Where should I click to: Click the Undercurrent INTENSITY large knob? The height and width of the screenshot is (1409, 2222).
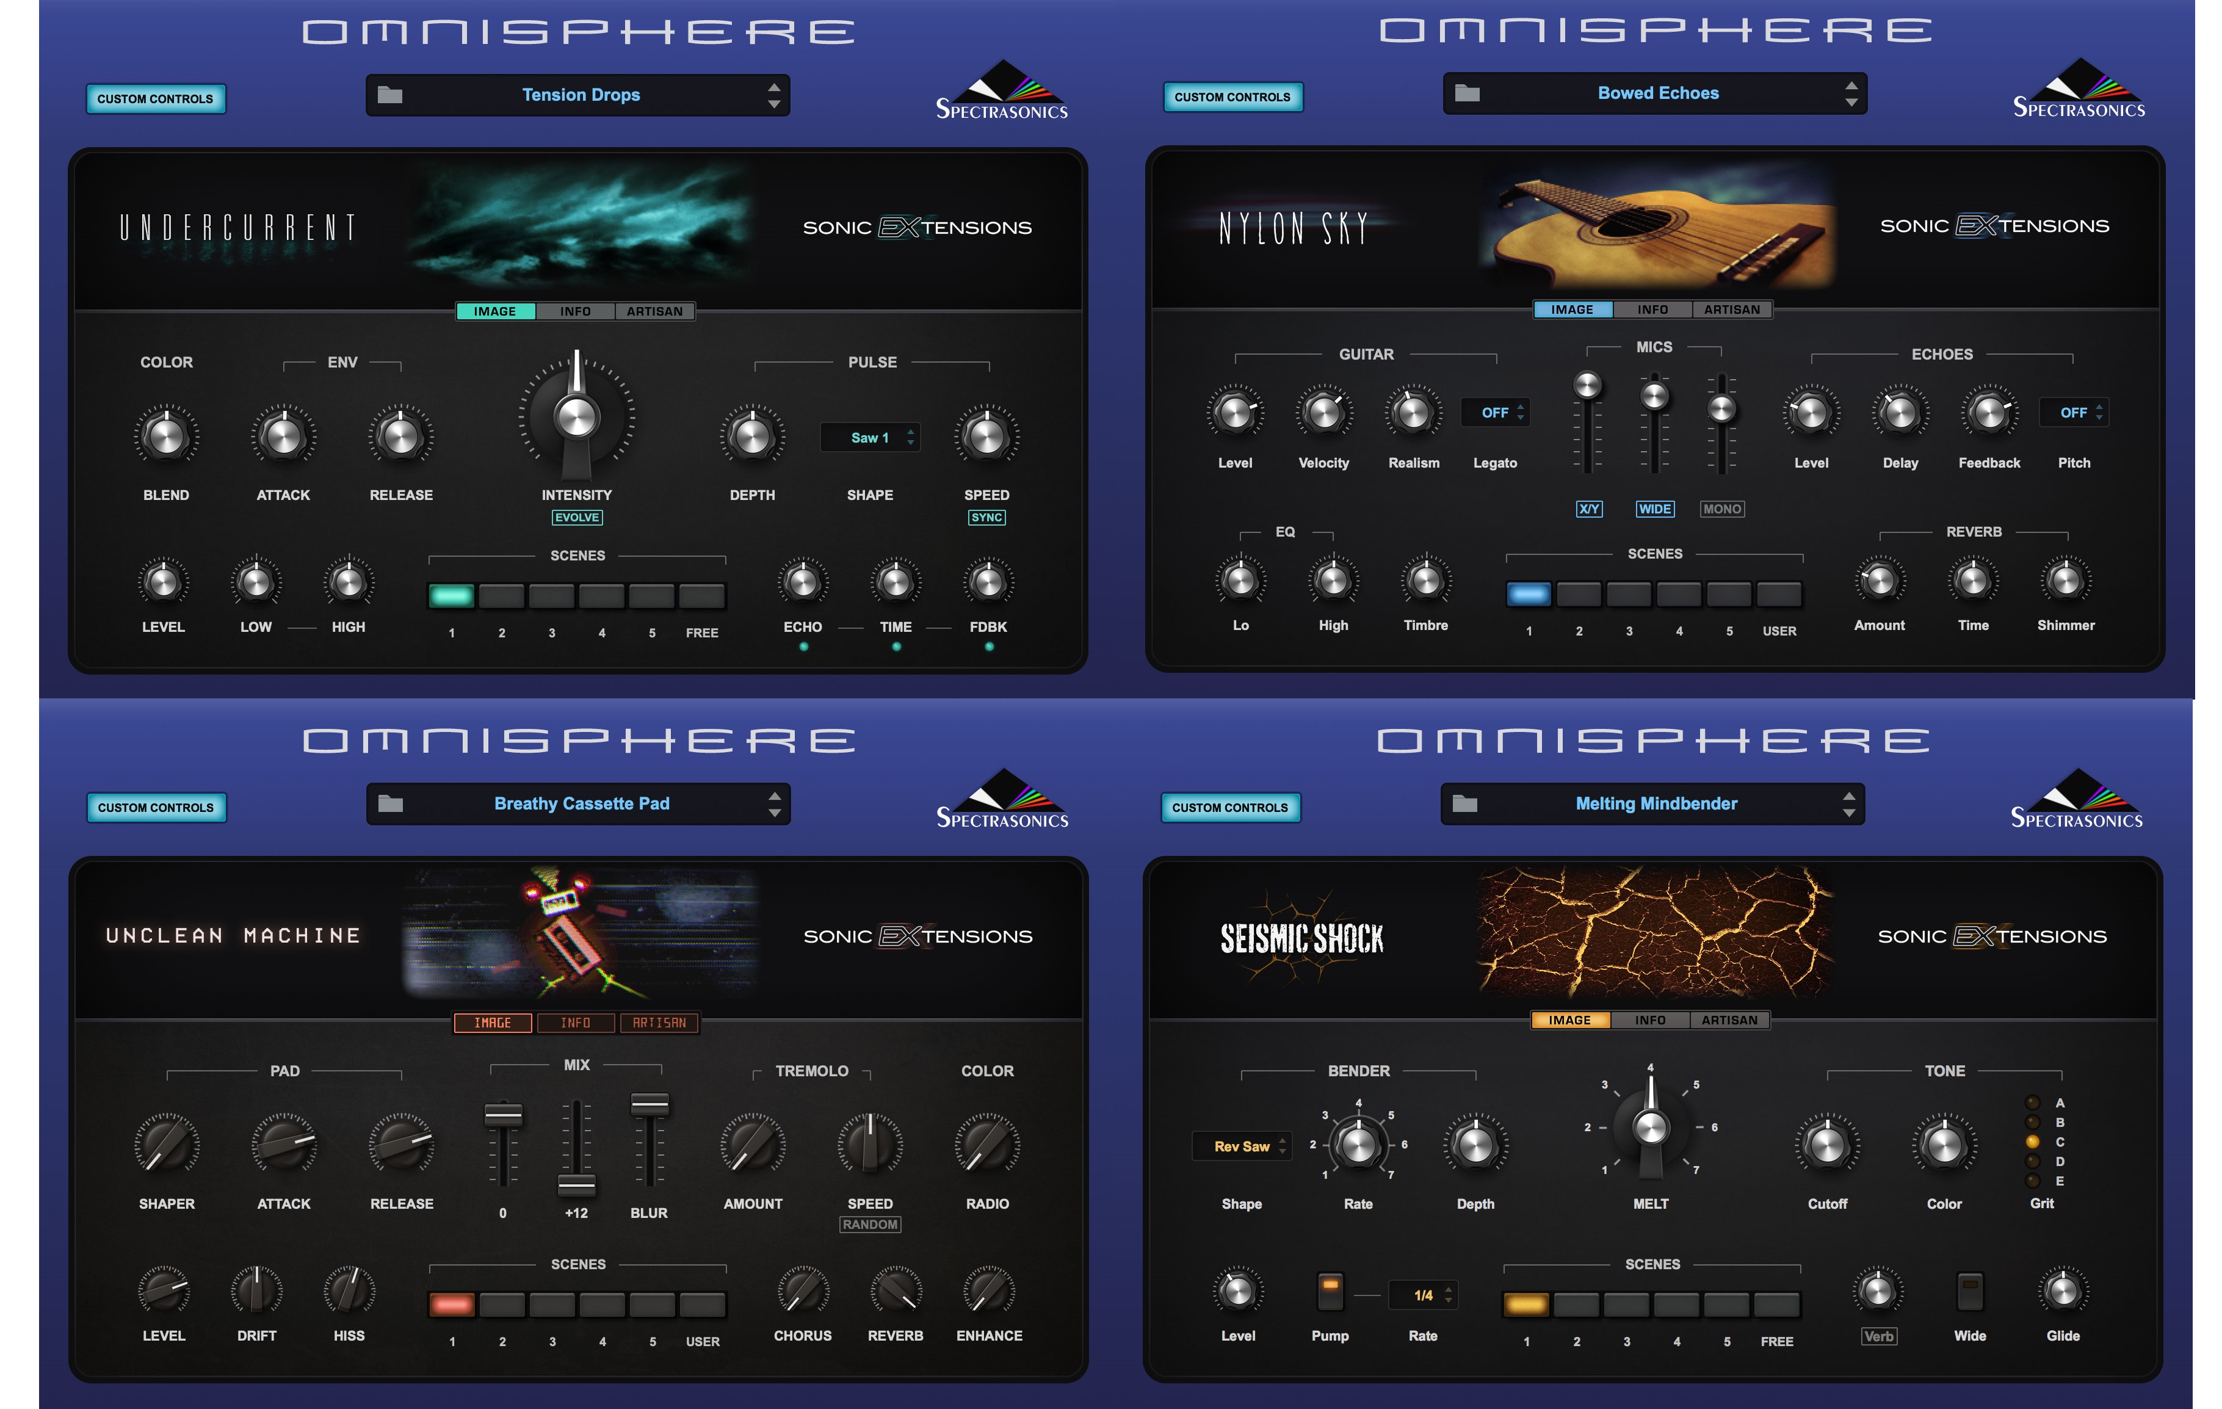pyautogui.click(x=577, y=416)
